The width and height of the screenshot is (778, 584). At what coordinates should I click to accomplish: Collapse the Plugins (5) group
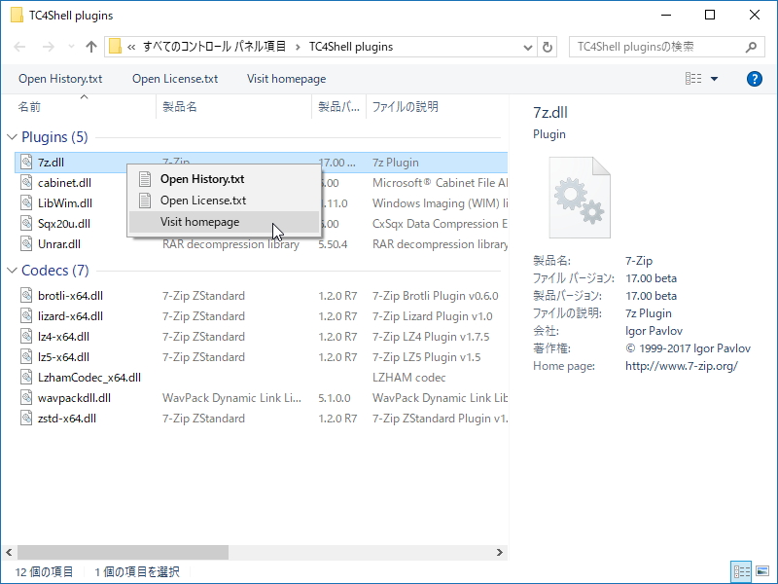tap(16, 136)
